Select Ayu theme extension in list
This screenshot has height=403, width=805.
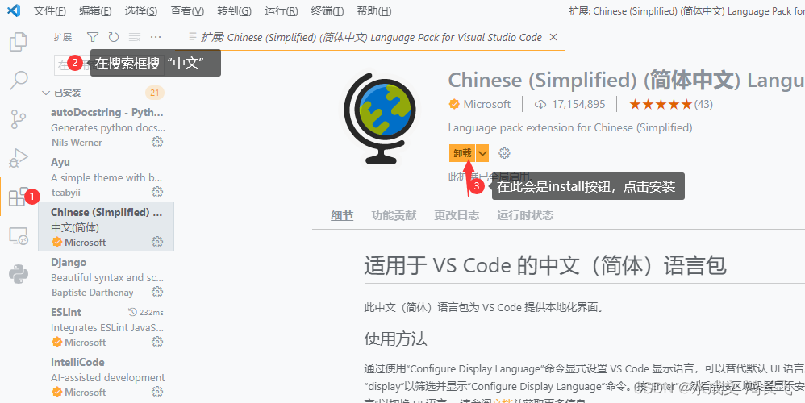coord(106,177)
